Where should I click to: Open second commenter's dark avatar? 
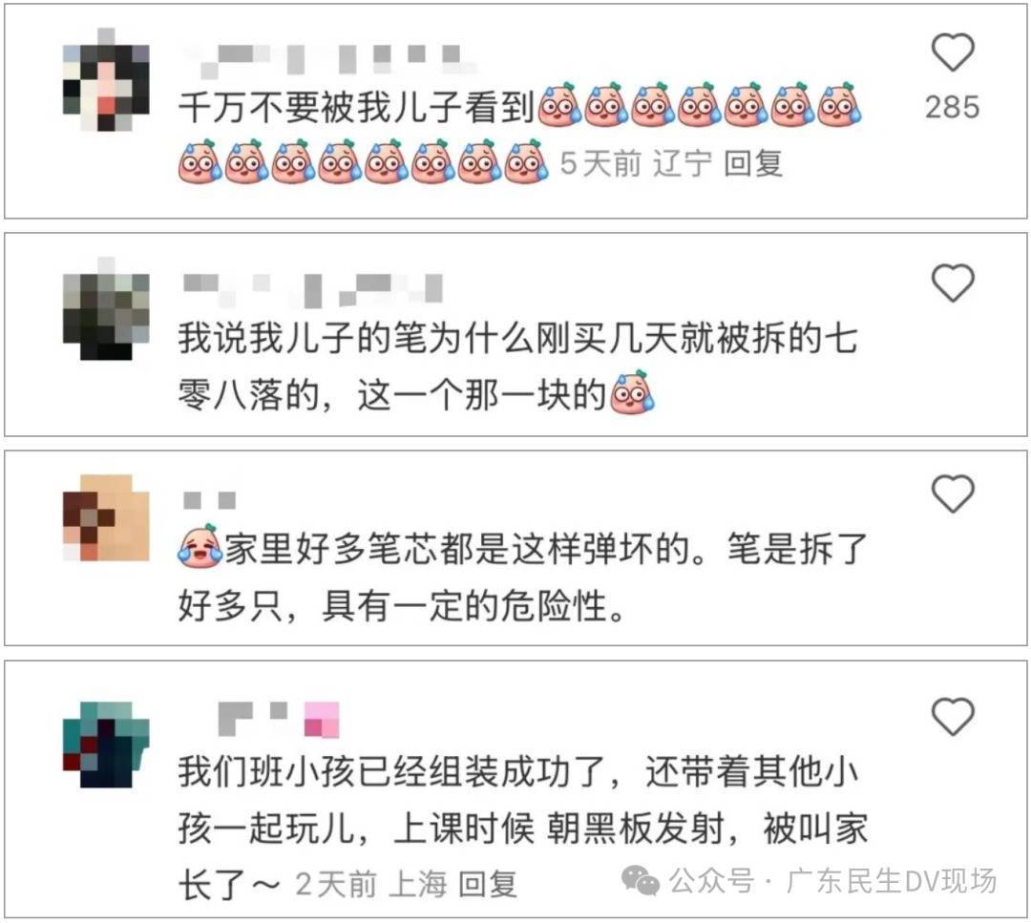pyautogui.click(x=106, y=308)
